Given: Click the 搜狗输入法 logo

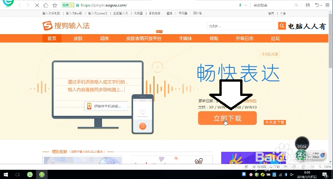Looking at the screenshot, I should click(66, 26).
